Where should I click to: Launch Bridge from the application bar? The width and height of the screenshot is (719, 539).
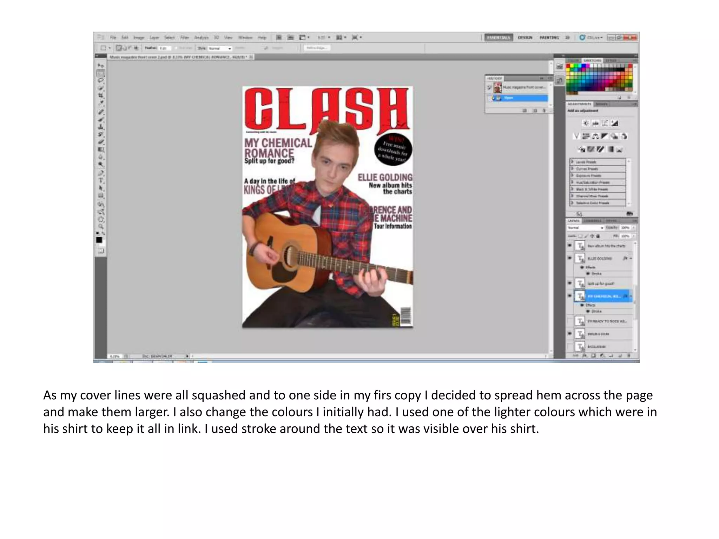(278, 37)
